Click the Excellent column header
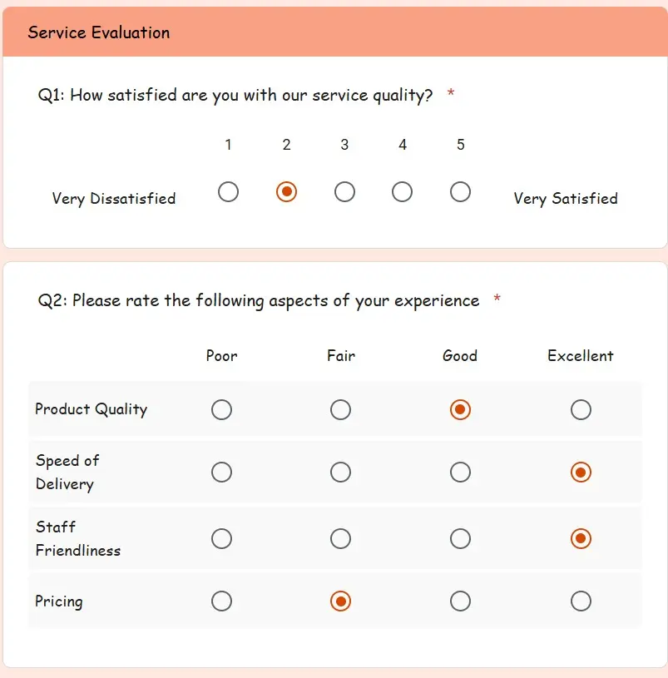668x678 pixels. click(x=580, y=355)
